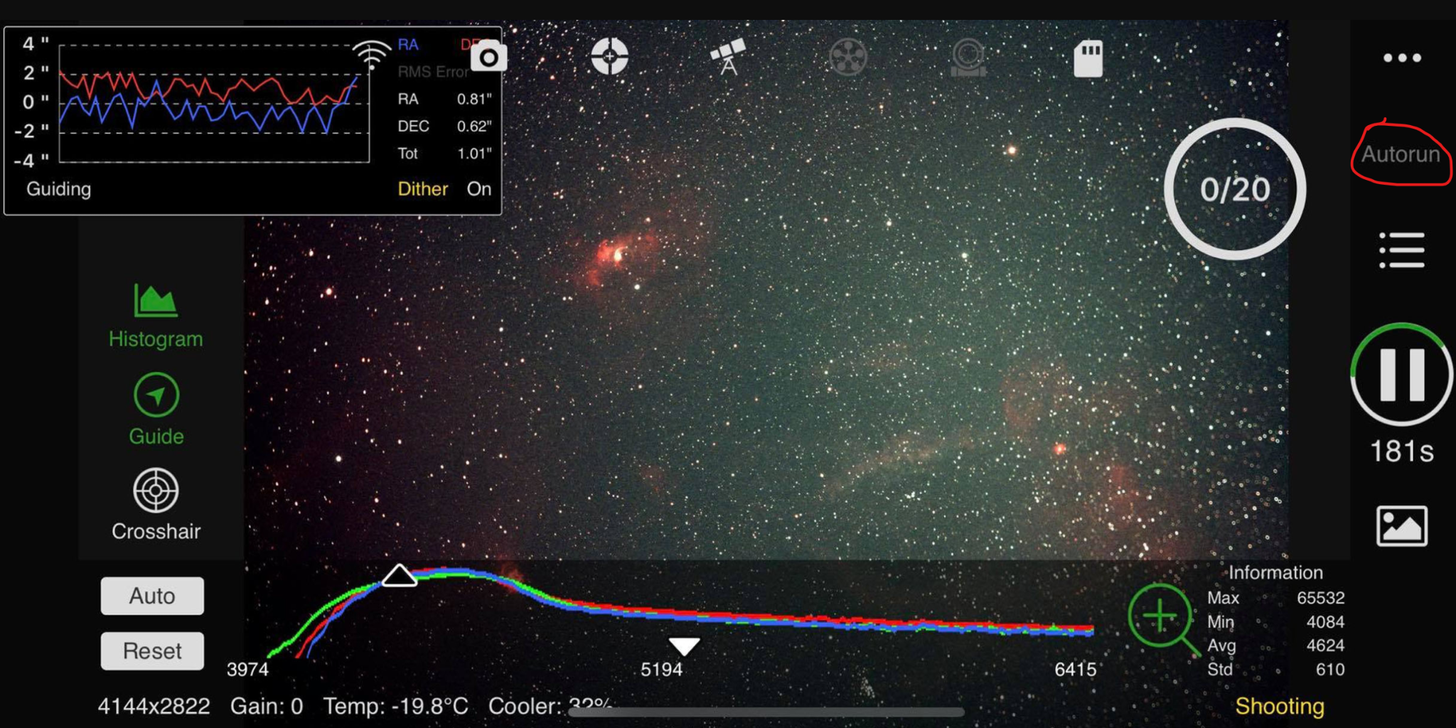Open the telescope mount control icon
Screen dimensions: 1456x728
(x=728, y=56)
